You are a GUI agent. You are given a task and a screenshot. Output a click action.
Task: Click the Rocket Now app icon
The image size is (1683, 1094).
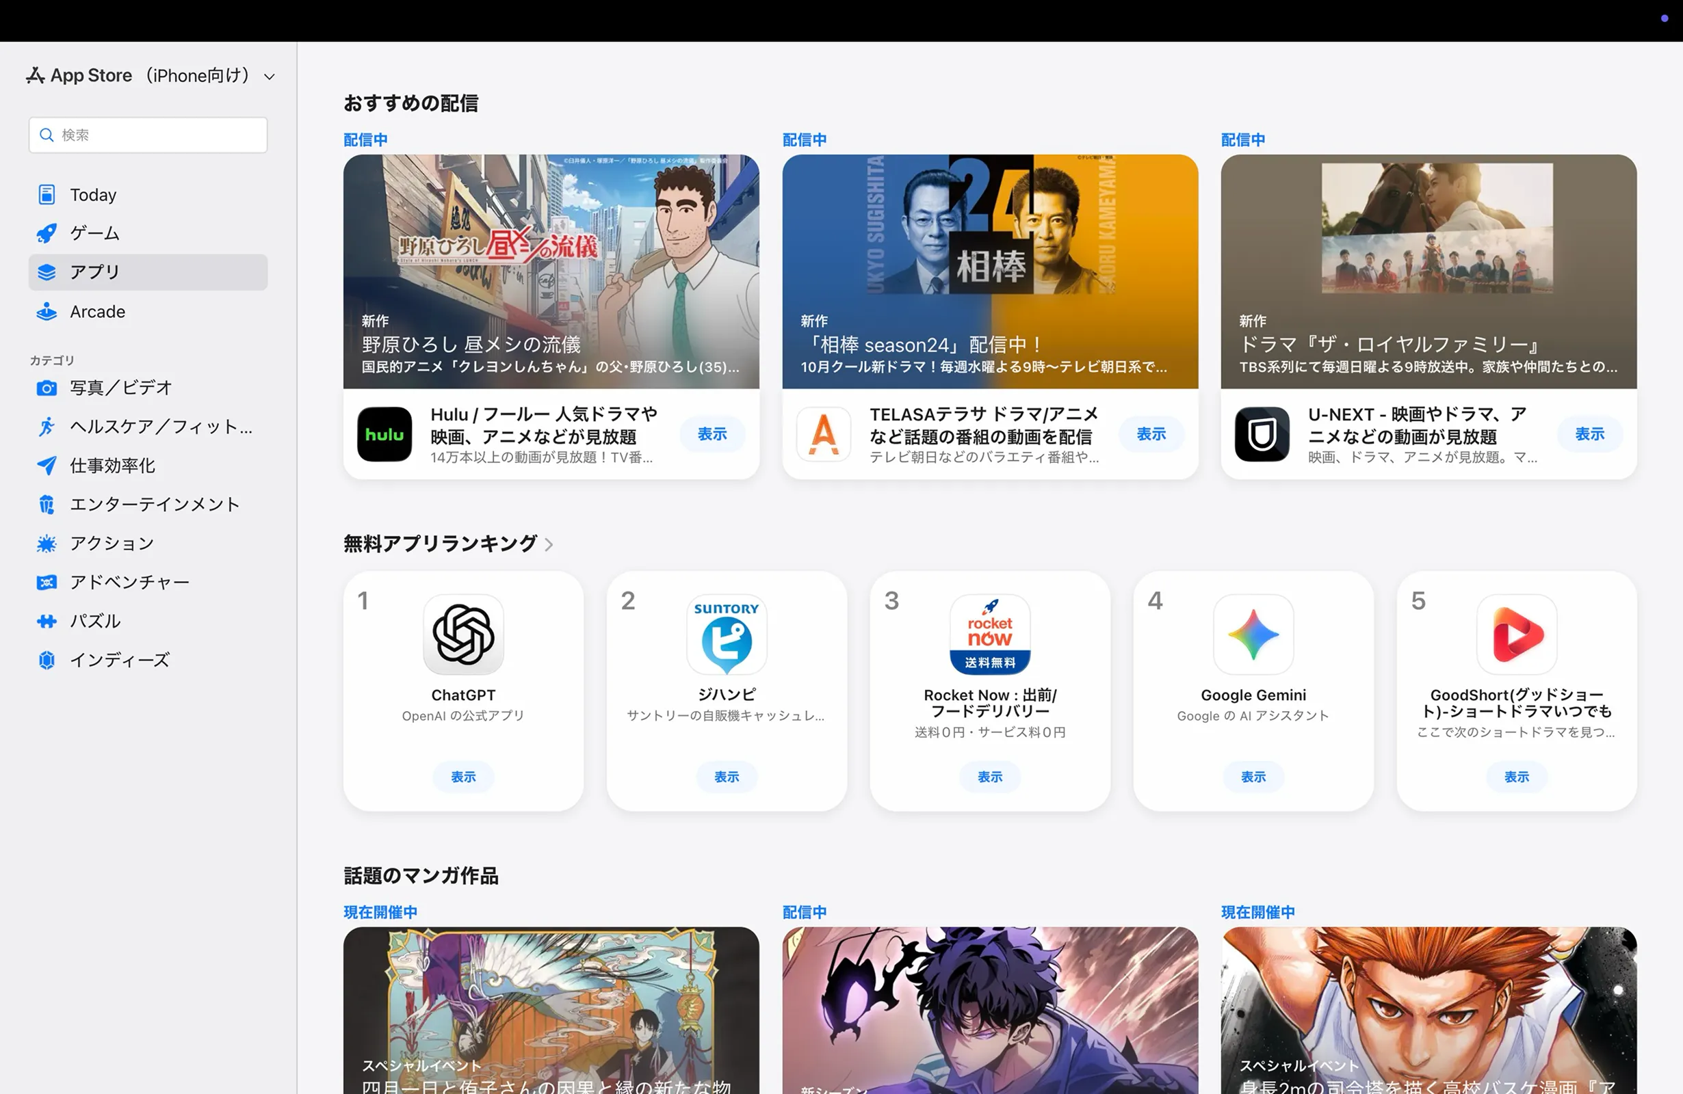click(x=989, y=634)
